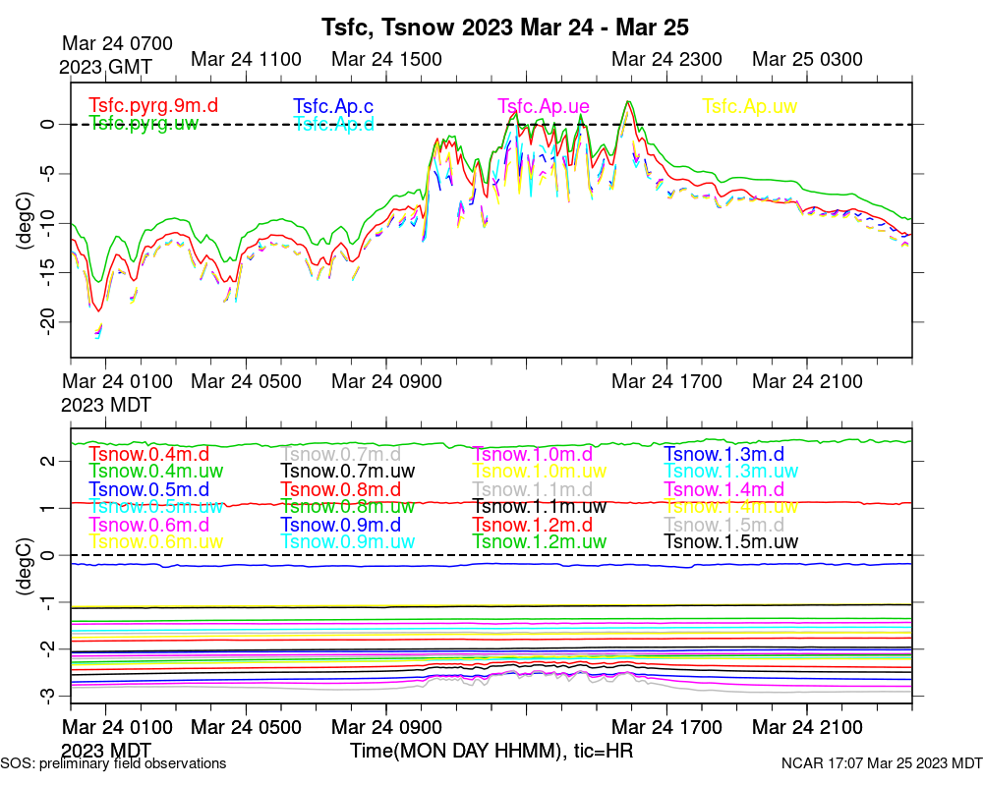Select legend label Tsnow.1.3m.d
Screen dimensions: 983x786
coord(724,454)
